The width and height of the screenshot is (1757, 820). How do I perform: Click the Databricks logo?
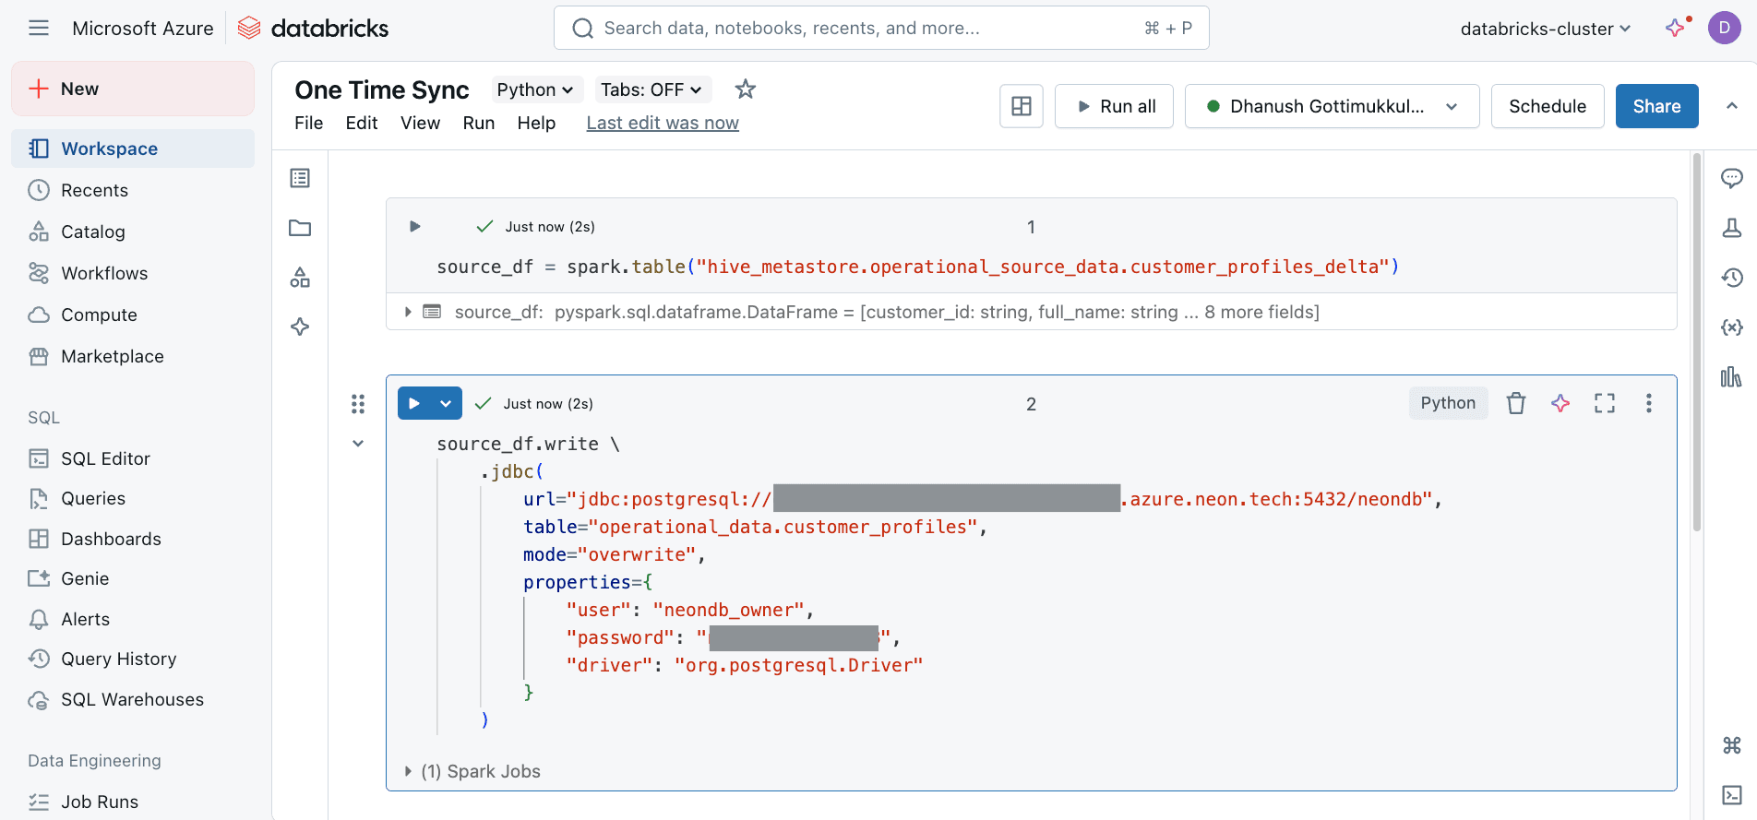[314, 29]
